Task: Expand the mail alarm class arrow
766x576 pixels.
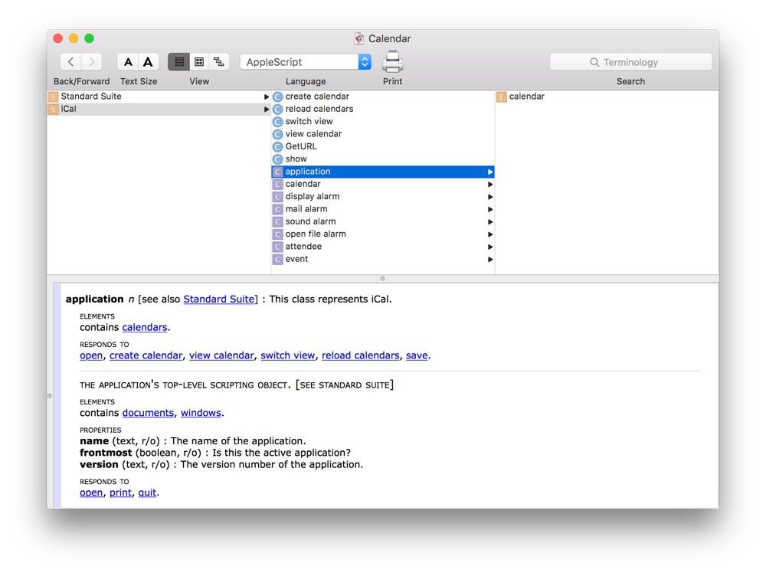Action: pyautogui.click(x=490, y=210)
